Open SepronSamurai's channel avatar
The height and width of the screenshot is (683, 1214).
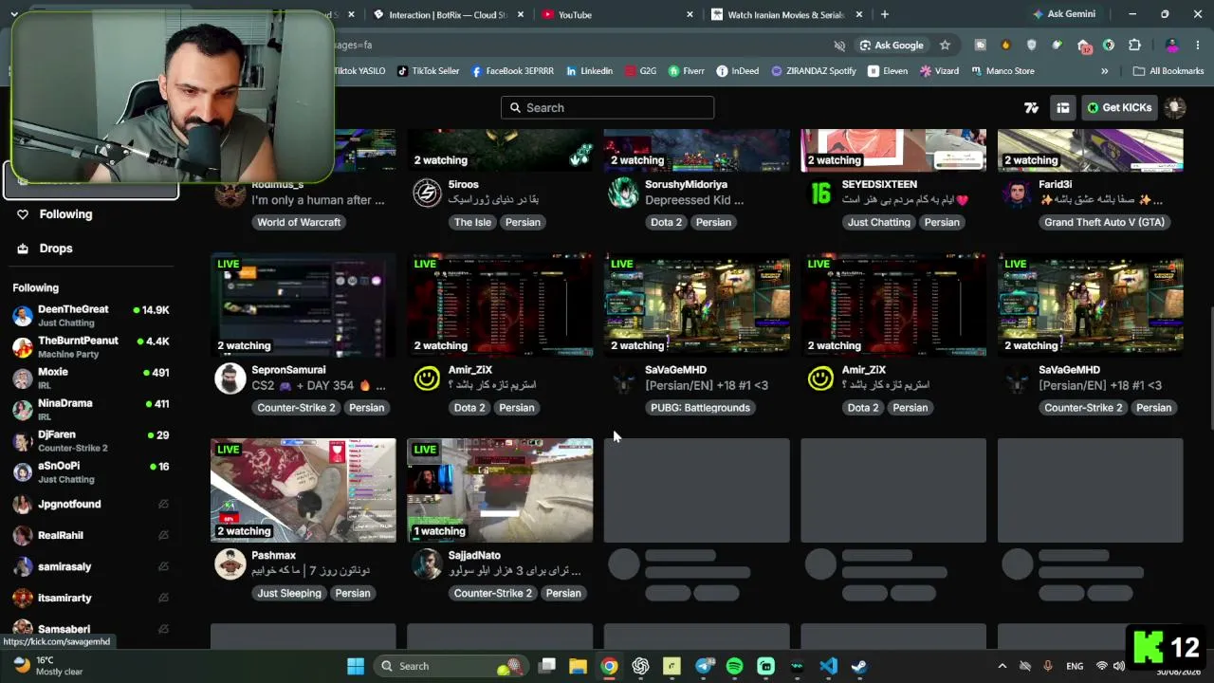pyautogui.click(x=230, y=378)
